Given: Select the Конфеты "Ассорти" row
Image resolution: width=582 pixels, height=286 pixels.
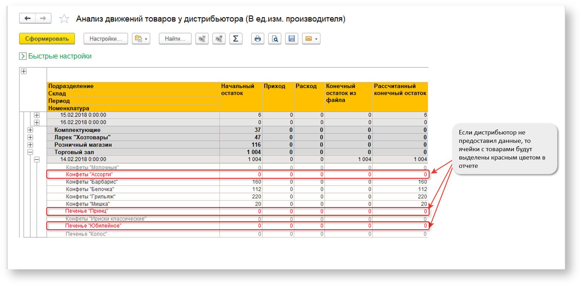Looking at the screenshot, I should point(237,174).
